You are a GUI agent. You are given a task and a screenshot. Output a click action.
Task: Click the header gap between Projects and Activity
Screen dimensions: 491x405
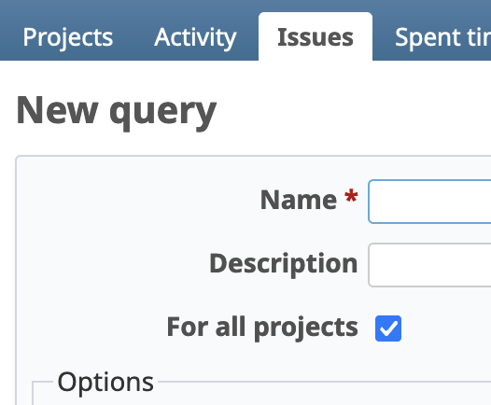pos(133,37)
